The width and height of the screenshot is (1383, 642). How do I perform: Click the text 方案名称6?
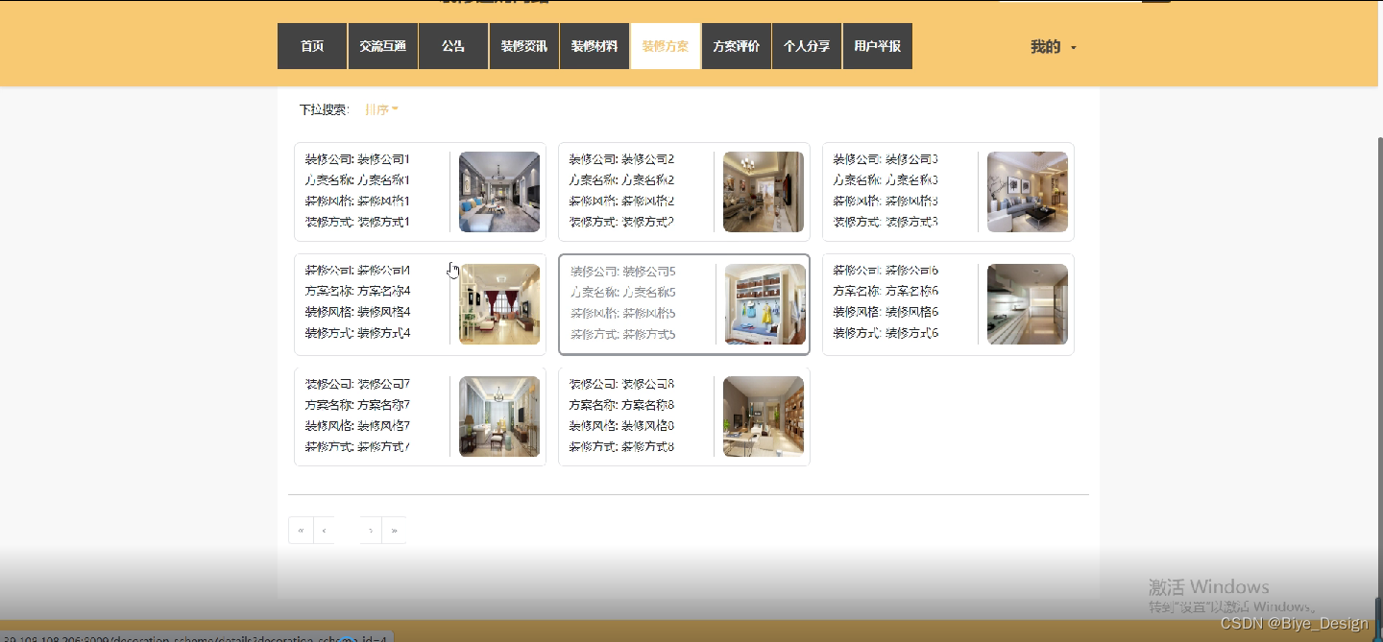(x=912, y=291)
